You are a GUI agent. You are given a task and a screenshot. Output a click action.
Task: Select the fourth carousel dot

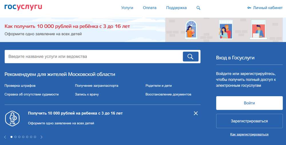click(x=23, y=137)
